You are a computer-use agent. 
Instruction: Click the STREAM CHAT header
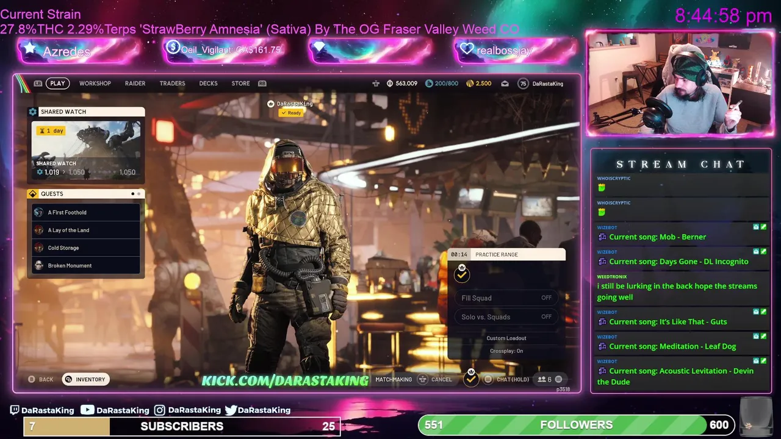[x=680, y=164]
